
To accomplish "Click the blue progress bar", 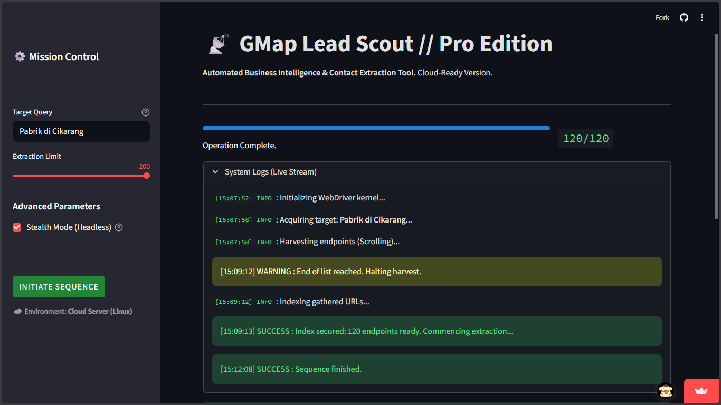I will 376,128.
